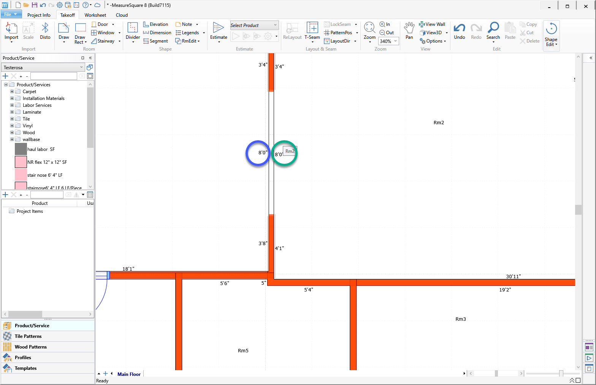Expand the Laminate folder
The width and height of the screenshot is (596, 385).
pos(12,112)
